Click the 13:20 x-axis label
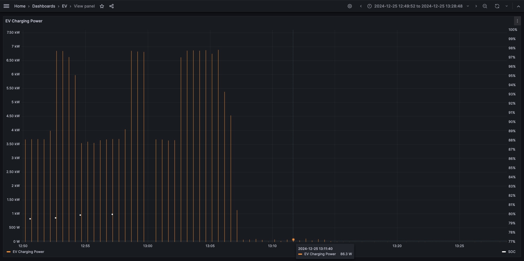This screenshot has height=261, width=524. 397,246
